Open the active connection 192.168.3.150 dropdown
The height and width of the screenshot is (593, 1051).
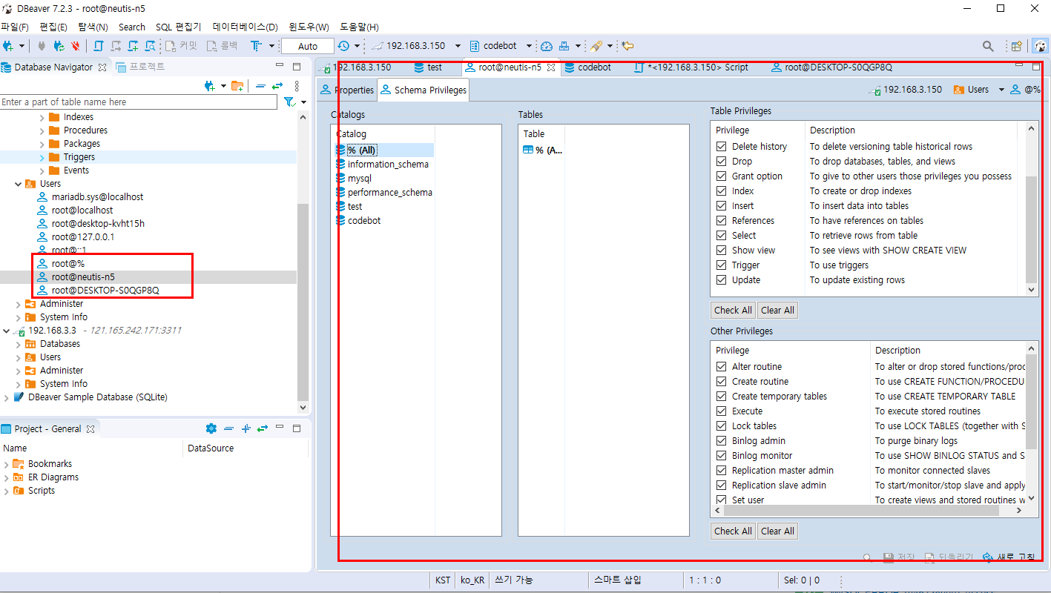[x=458, y=46]
